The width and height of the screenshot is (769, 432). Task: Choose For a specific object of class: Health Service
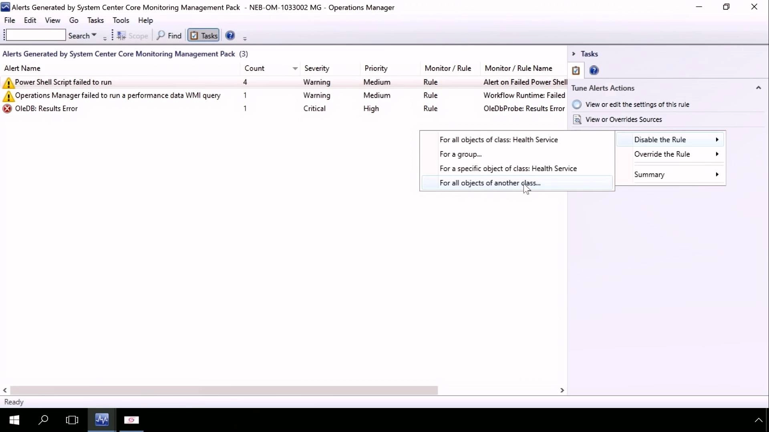pos(517,168)
